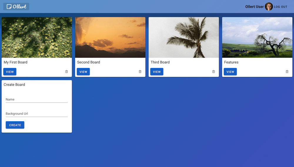Screen dimensions: 294x167
Task: Focus the board Name input field
Action: (x=37, y=100)
